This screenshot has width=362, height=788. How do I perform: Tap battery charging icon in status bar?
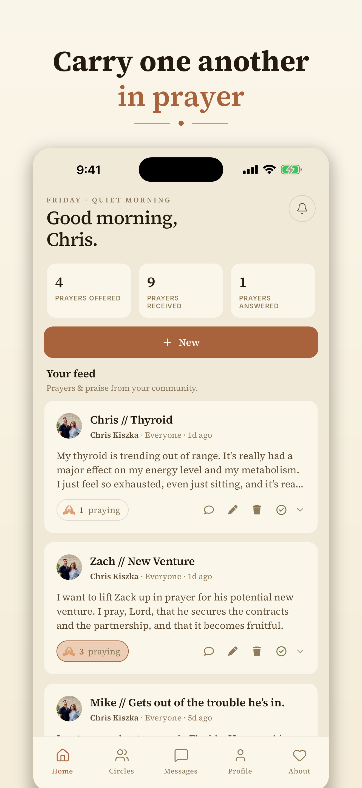tap(291, 170)
